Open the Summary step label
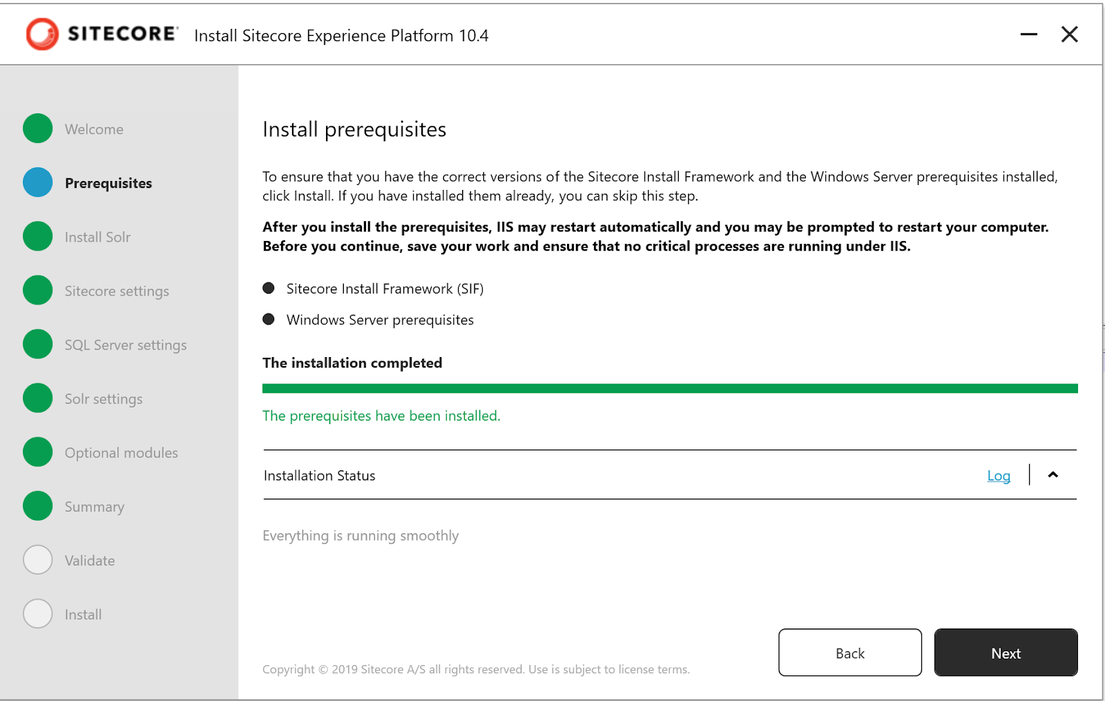The image size is (1105, 701). click(x=95, y=507)
